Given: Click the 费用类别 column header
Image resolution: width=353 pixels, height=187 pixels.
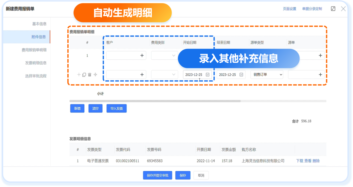Looking at the screenshot, I should pos(158,42).
